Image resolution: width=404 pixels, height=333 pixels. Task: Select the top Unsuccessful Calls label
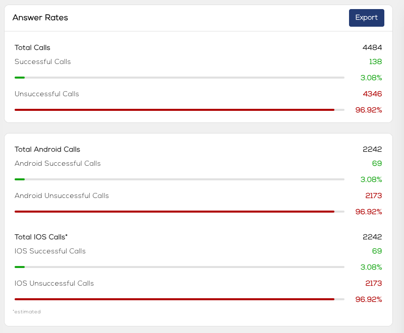pos(47,94)
